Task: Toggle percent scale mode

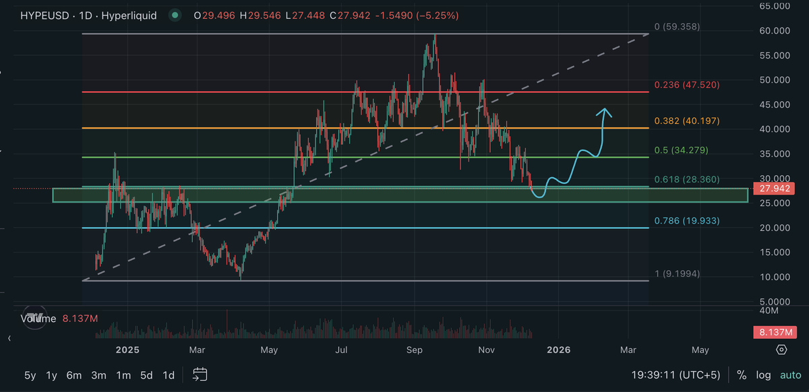Action: (742, 375)
